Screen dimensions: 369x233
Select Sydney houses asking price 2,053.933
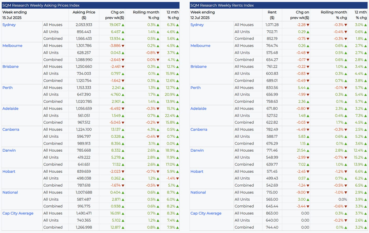click(84, 25)
